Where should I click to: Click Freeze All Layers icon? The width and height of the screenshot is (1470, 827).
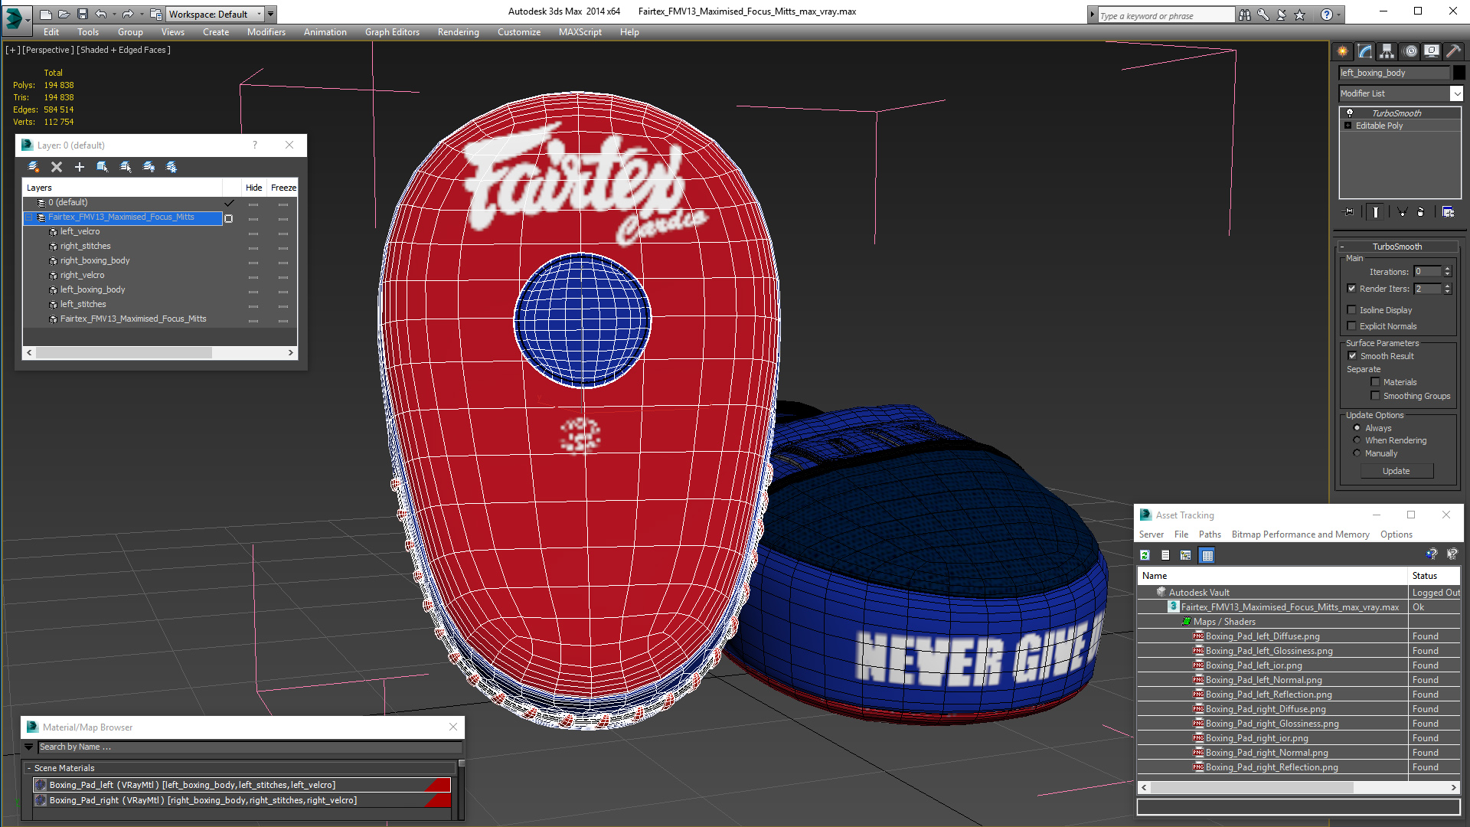(171, 166)
